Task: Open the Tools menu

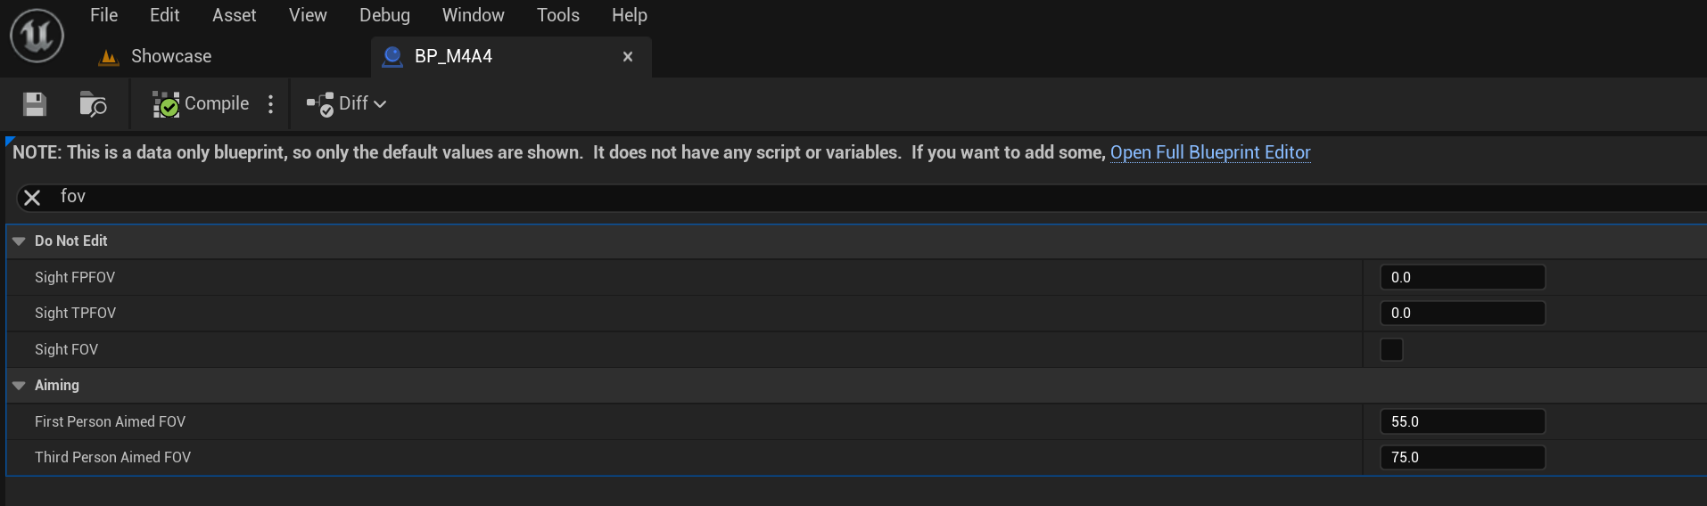Action: (557, 15)
